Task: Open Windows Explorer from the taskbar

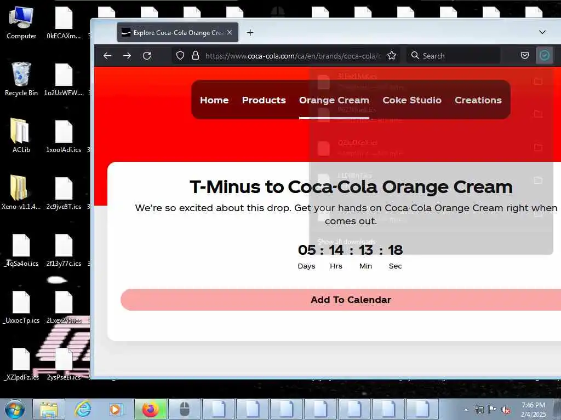Action: click(49, 409)
